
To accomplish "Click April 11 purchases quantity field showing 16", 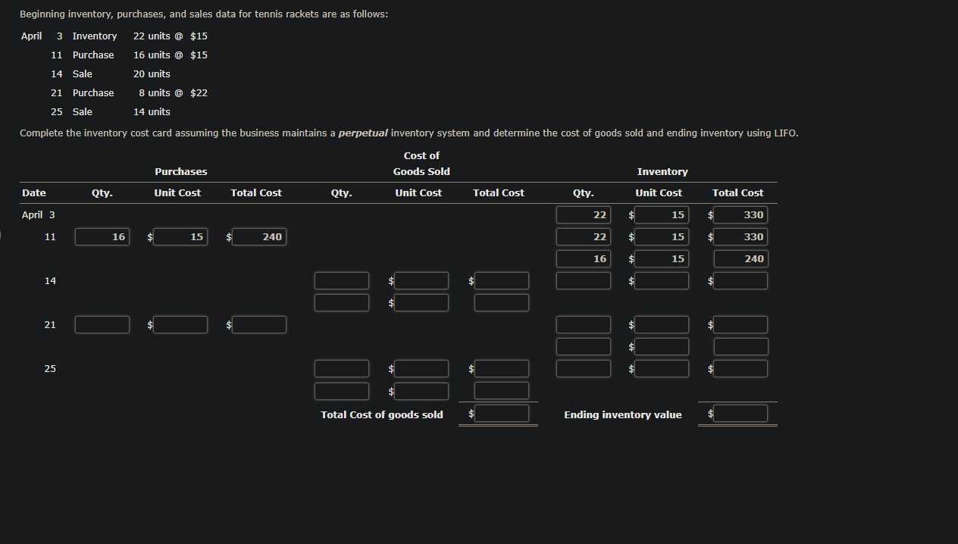I will [x=102, y=237].
